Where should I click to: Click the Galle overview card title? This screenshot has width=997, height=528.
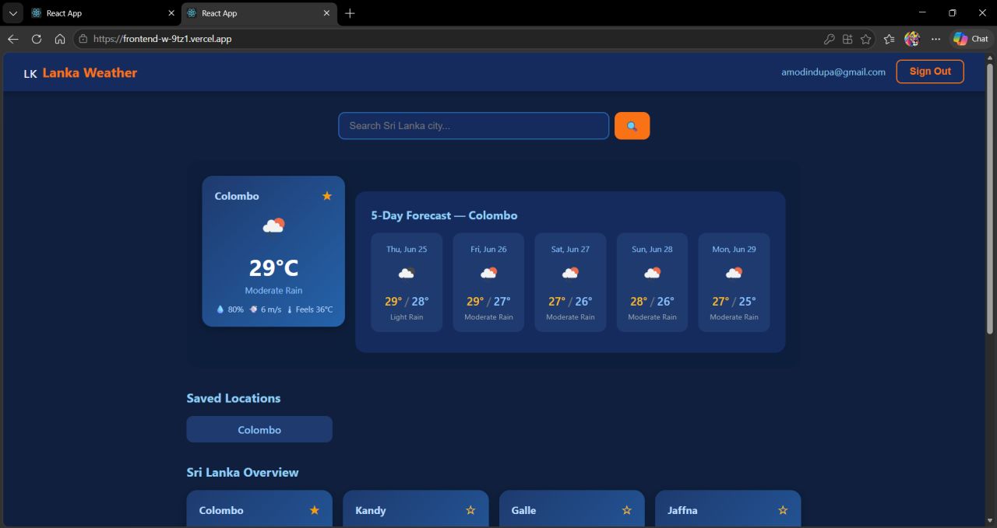pos(523,511)
